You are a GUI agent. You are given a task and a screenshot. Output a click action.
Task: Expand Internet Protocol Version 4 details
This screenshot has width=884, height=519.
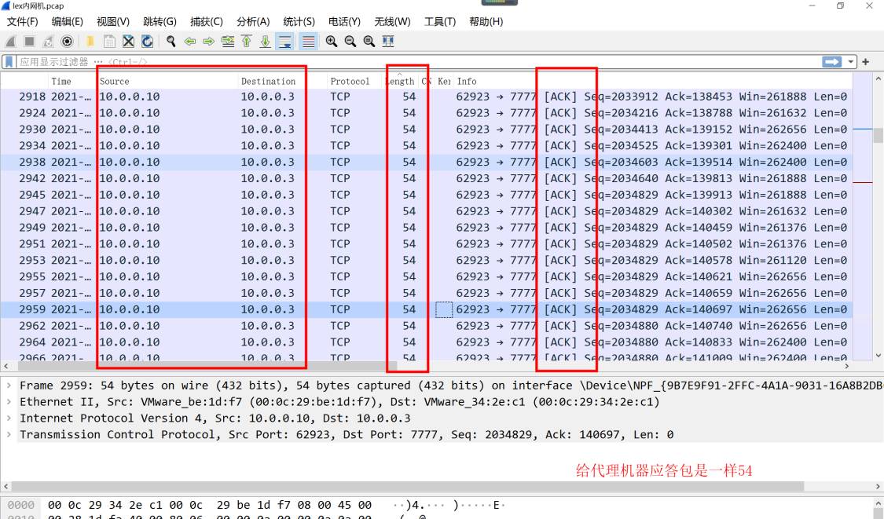(x=9, y=418)
